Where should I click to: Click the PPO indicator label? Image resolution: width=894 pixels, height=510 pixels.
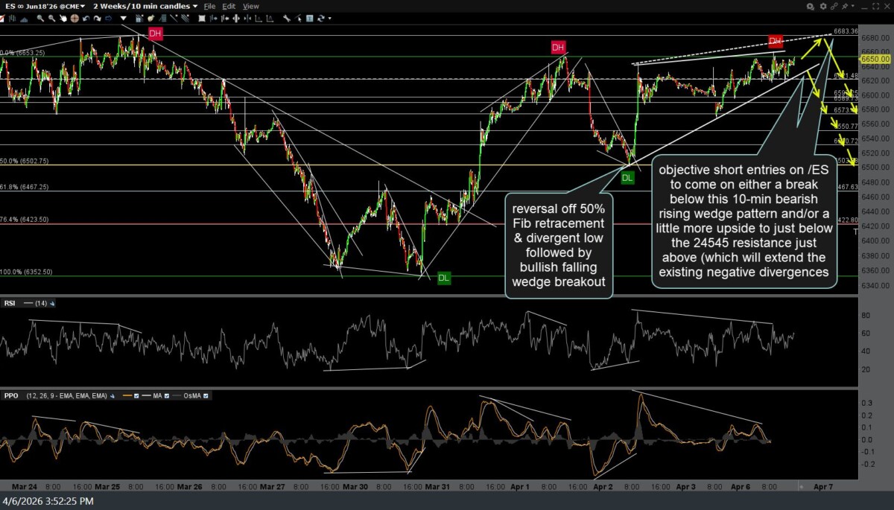[11, 395]
